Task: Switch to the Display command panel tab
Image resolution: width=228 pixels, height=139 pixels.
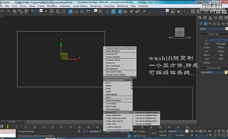Action: [x=221, y=18]
